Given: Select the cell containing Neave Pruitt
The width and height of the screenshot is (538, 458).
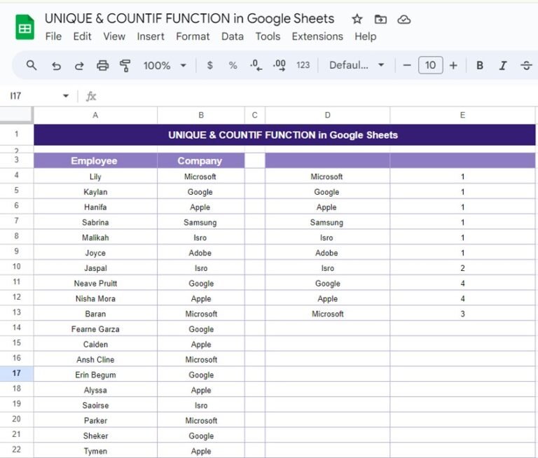Looking at the screenshot, I should pos(95,284).
